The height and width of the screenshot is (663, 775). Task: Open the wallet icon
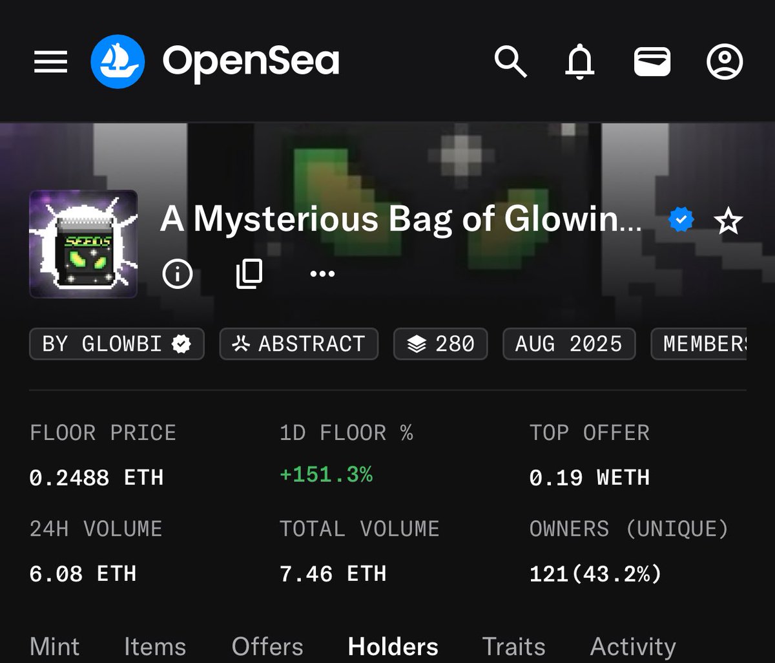coord(652,62)
